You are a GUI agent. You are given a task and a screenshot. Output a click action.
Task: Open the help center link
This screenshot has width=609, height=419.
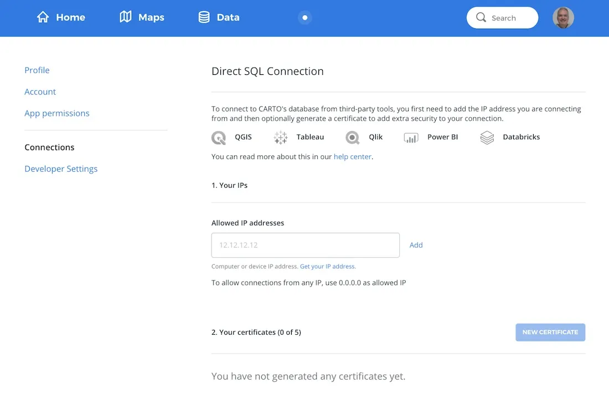tap(353, 156)
